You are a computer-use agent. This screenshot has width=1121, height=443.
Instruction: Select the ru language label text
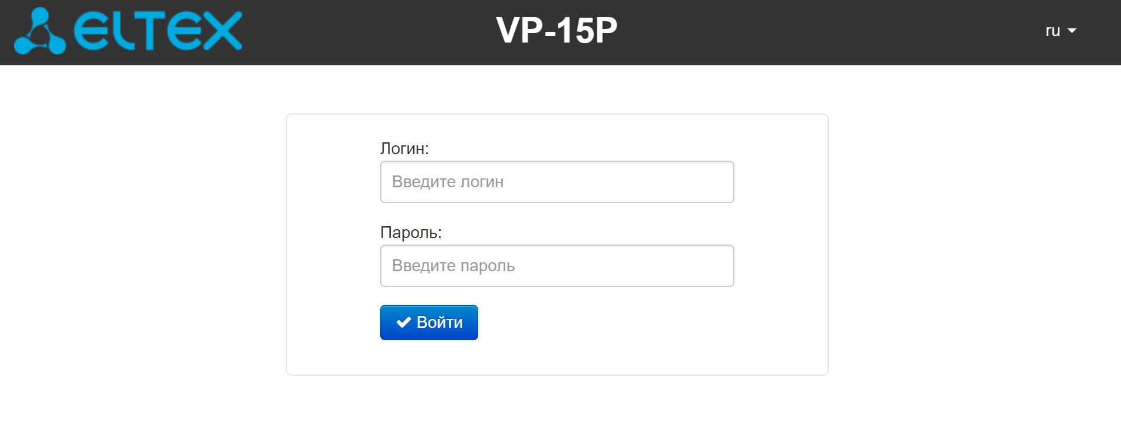point(1053,31)
